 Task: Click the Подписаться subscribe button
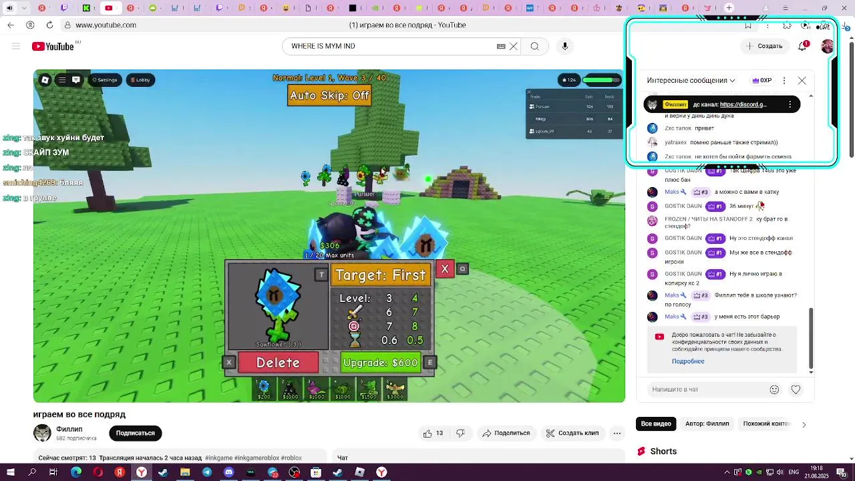click(136, 433)
